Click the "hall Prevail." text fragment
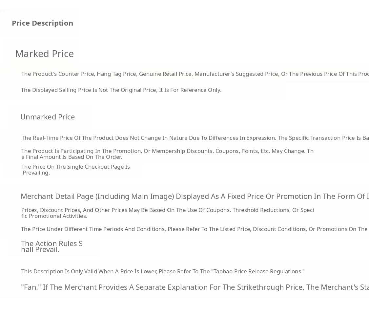The image size is (369, 315). click(x=40, y=249)
